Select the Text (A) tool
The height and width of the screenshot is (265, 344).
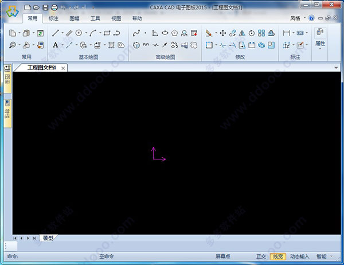(x=56, y=45)
